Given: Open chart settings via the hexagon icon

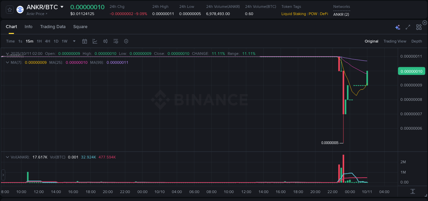Looking at the screenshot, I should (126, 41).
